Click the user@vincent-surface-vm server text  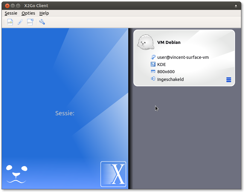click(x=183, y=57)
